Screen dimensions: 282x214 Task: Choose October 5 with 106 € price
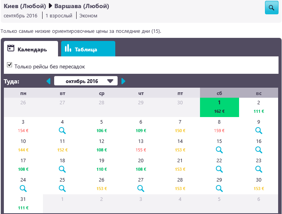[x=102, y=126]
